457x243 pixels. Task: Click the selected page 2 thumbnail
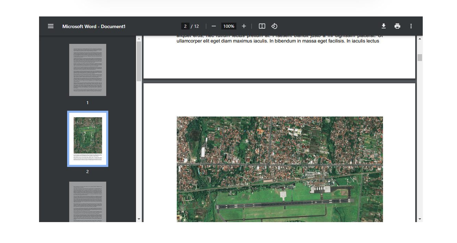(88, 138)
